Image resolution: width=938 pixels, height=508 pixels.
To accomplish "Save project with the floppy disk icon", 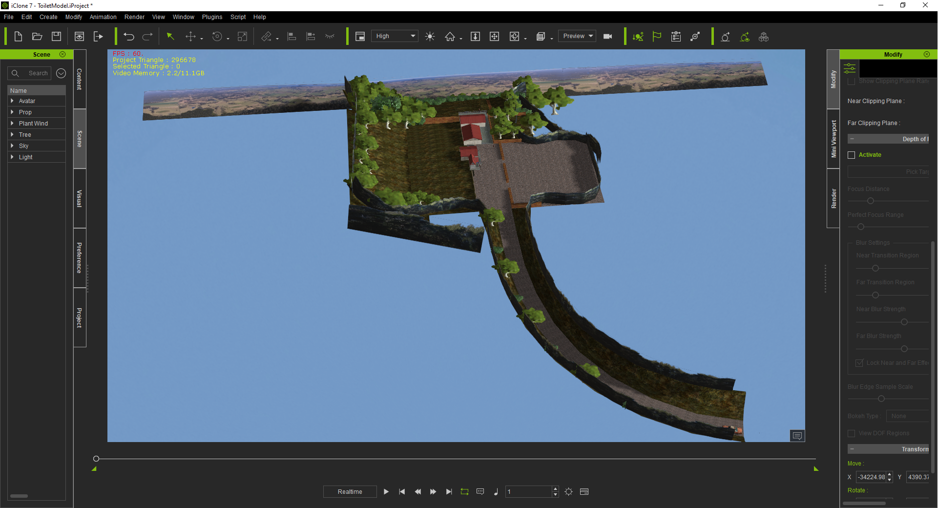I will (57, 37).
